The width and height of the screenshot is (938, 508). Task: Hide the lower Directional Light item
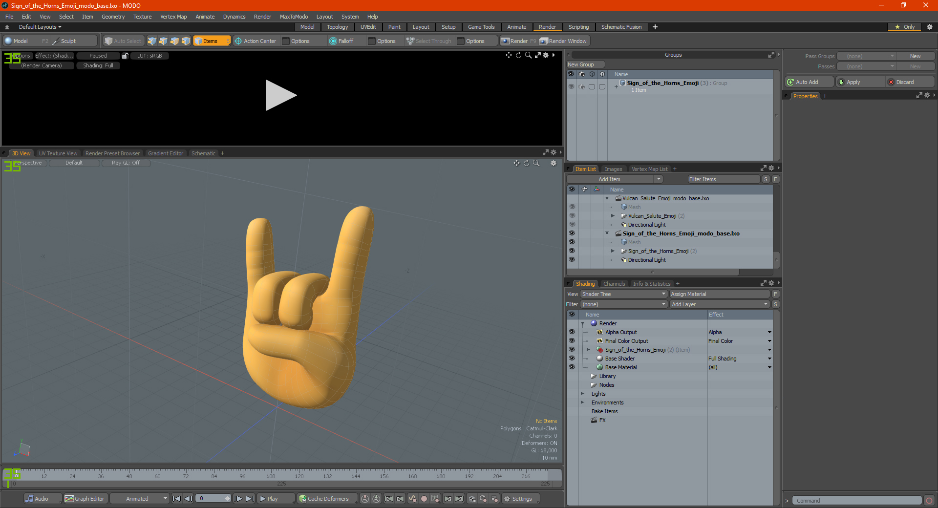572,260
